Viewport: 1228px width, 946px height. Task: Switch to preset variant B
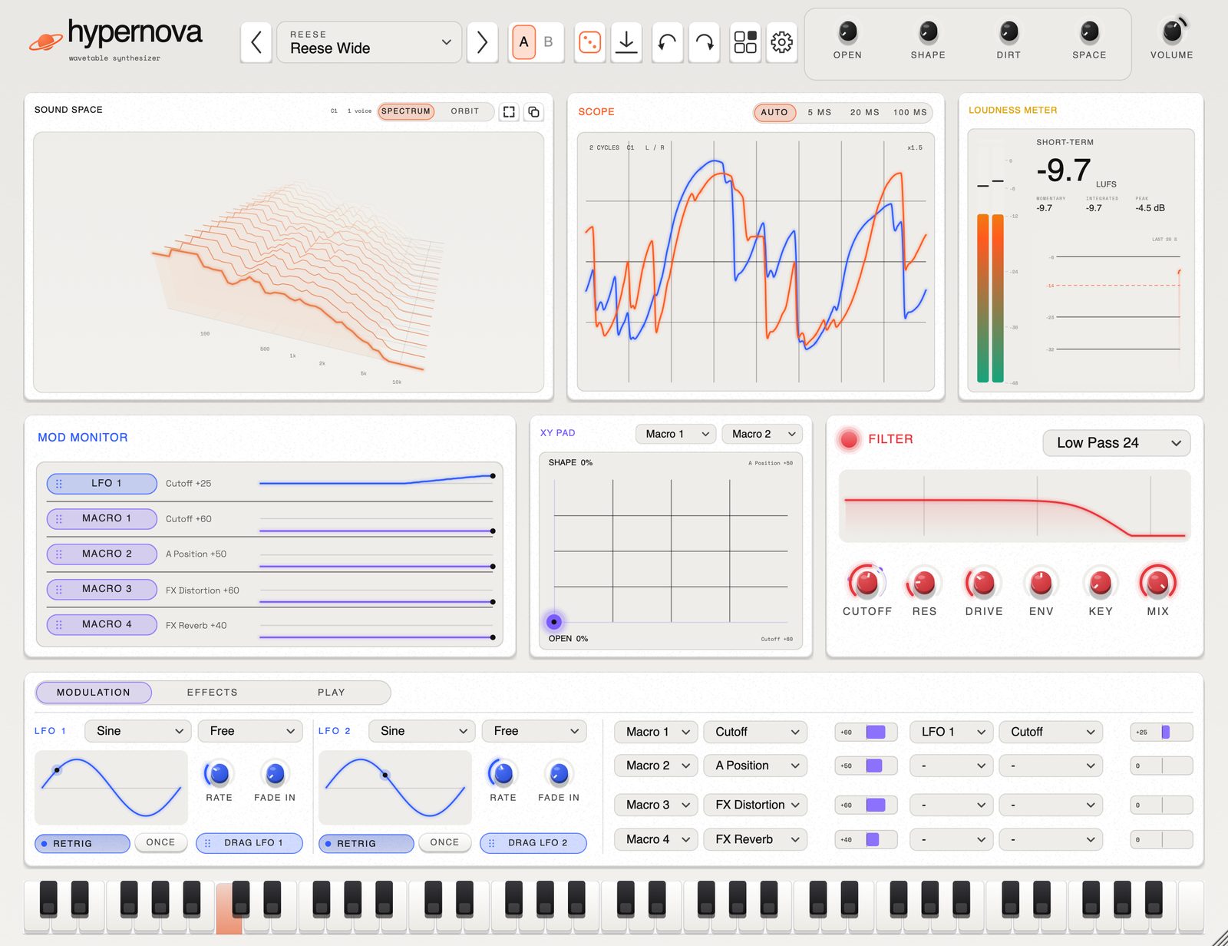pos(548,42)
